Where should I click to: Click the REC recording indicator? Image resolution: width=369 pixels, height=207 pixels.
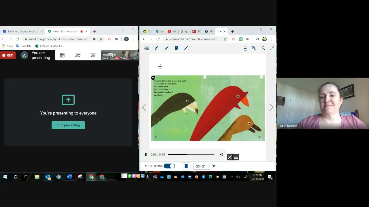click(8, 55)
